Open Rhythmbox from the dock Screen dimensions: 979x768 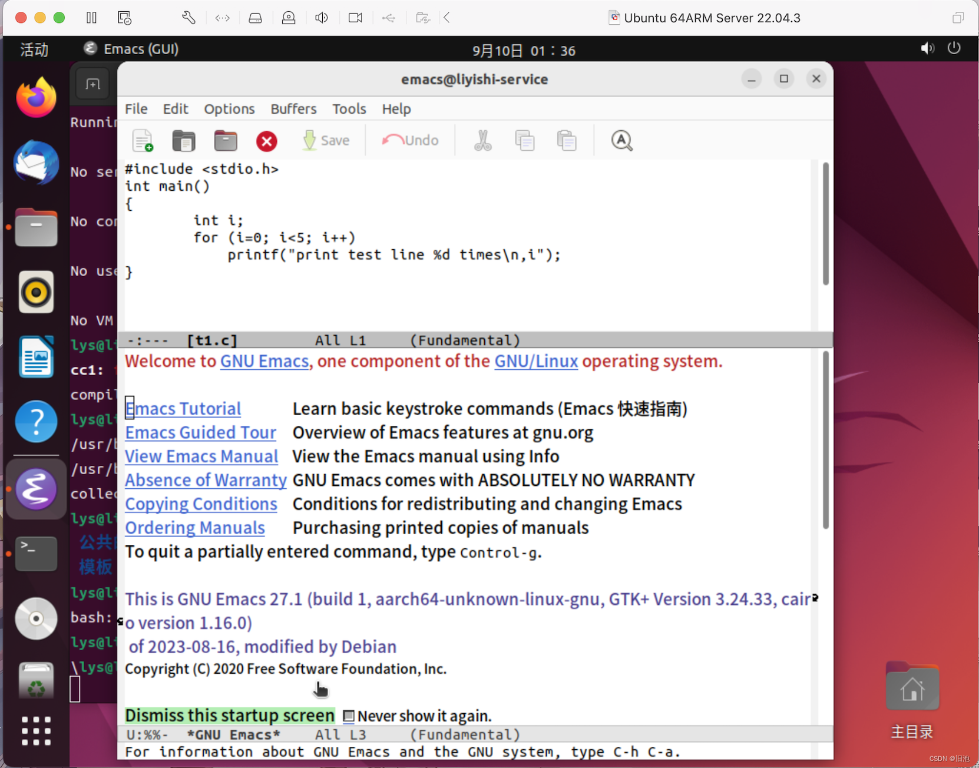click(36, 292)
